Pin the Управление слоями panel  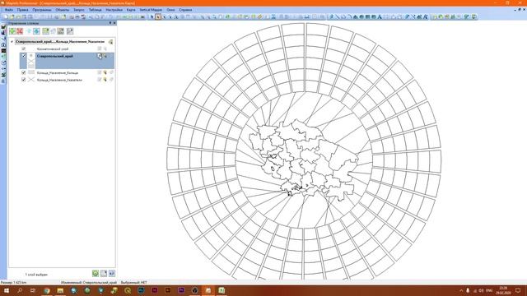point(110,23)
